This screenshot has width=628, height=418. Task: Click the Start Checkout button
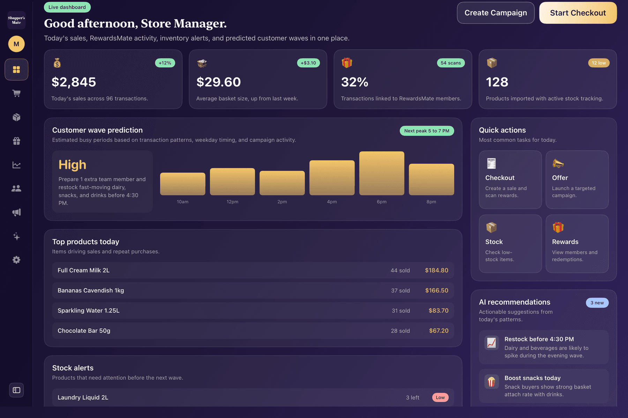pyautogui.click(x=578, y=13)
